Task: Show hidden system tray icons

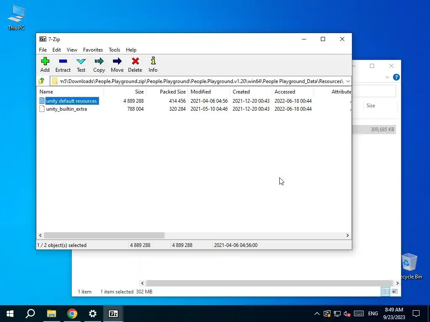Action: (317, 314)
